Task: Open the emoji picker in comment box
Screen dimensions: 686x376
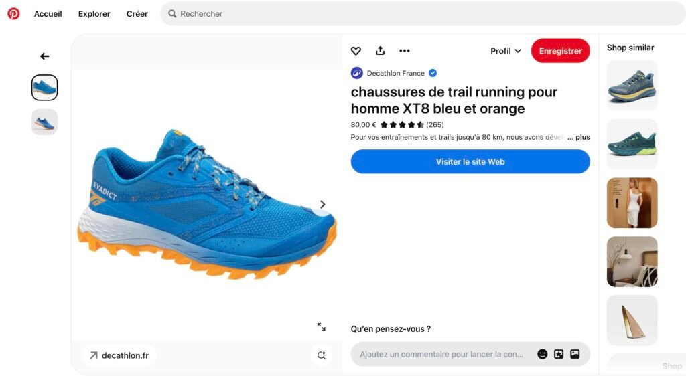Action: (542, 354)
